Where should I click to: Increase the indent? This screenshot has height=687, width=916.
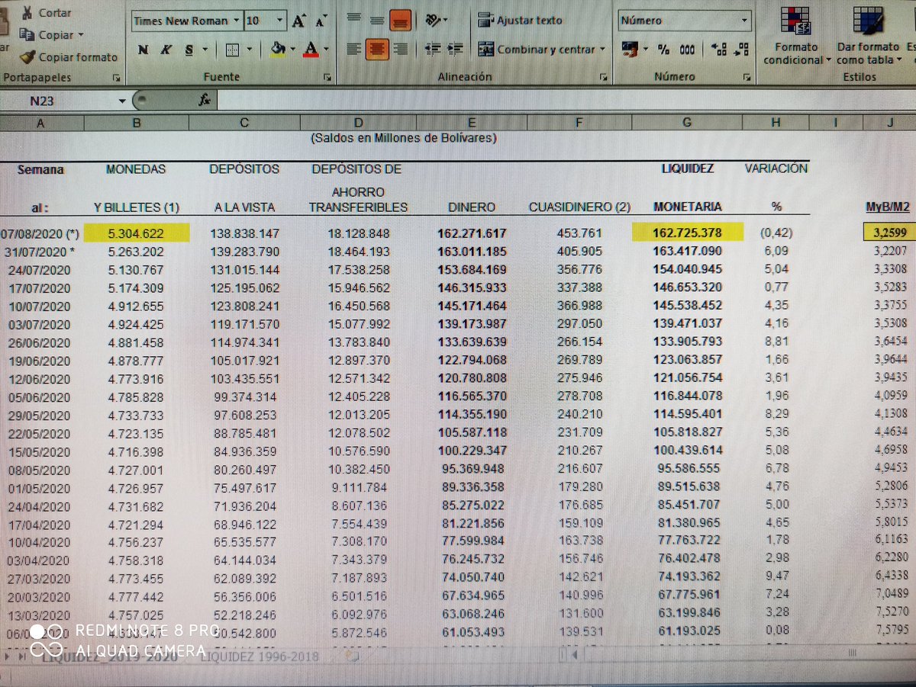click(456, 50)
